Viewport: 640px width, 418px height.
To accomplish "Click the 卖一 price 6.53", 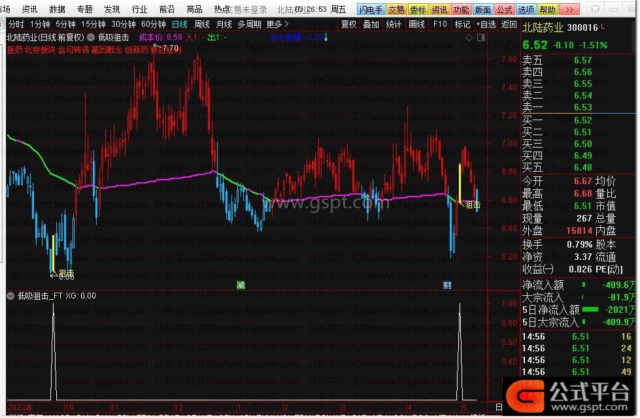I will click(x=583, y=107).
